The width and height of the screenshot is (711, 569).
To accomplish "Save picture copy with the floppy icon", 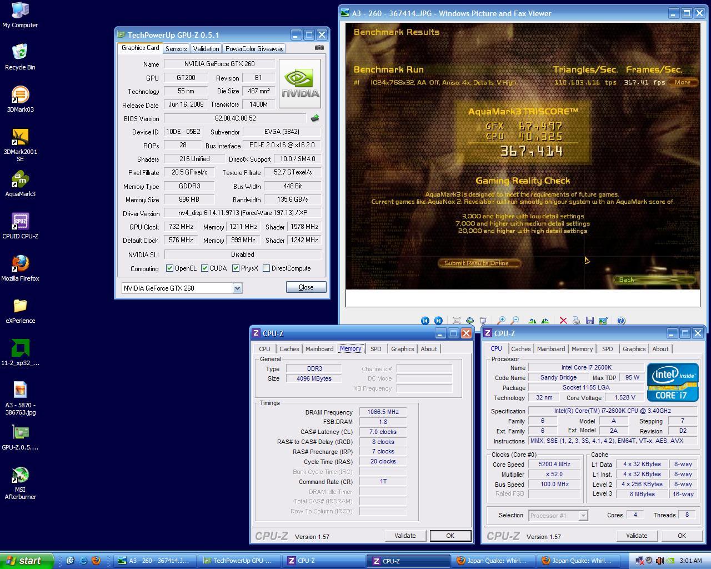I will [589, 321].
